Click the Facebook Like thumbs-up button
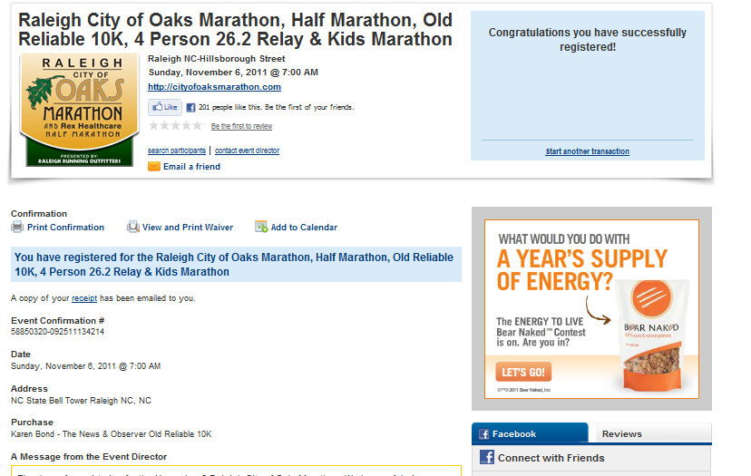Image resolution: width=751 pixels, height=476 pixels. [x=165, y=107]
